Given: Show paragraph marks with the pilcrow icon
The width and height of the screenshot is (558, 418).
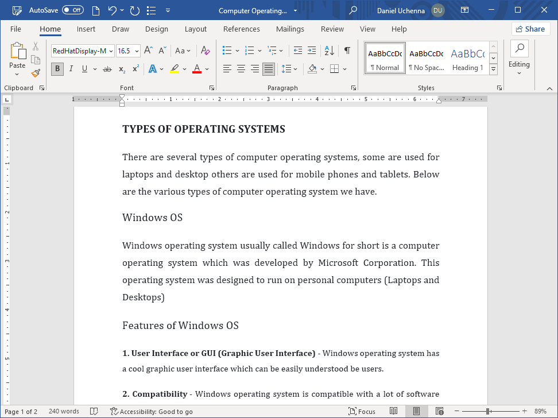Looking at the screenshot, I should tap(347, 51).
